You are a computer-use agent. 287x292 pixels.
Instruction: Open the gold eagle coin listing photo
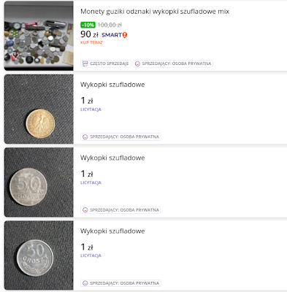39,109
